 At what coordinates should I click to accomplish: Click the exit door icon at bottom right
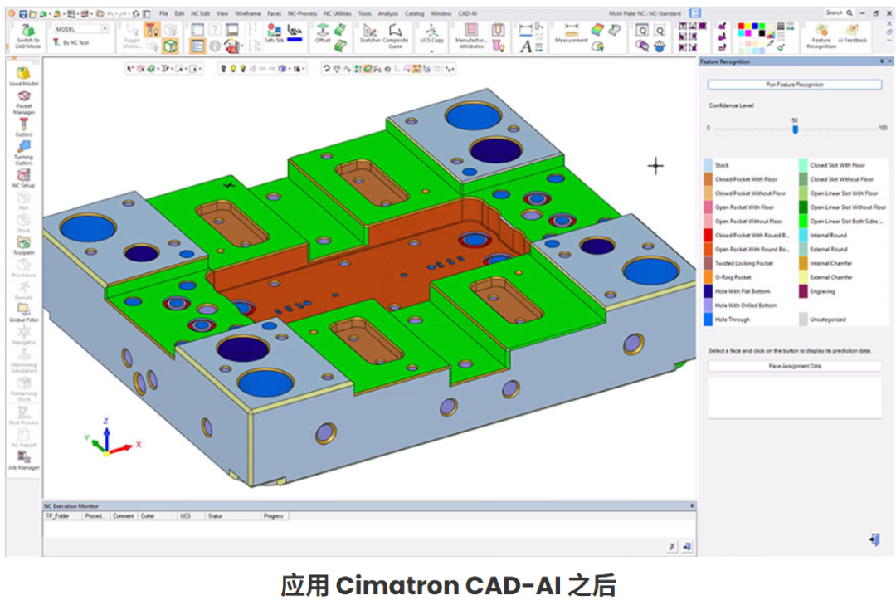click(874, 539)
